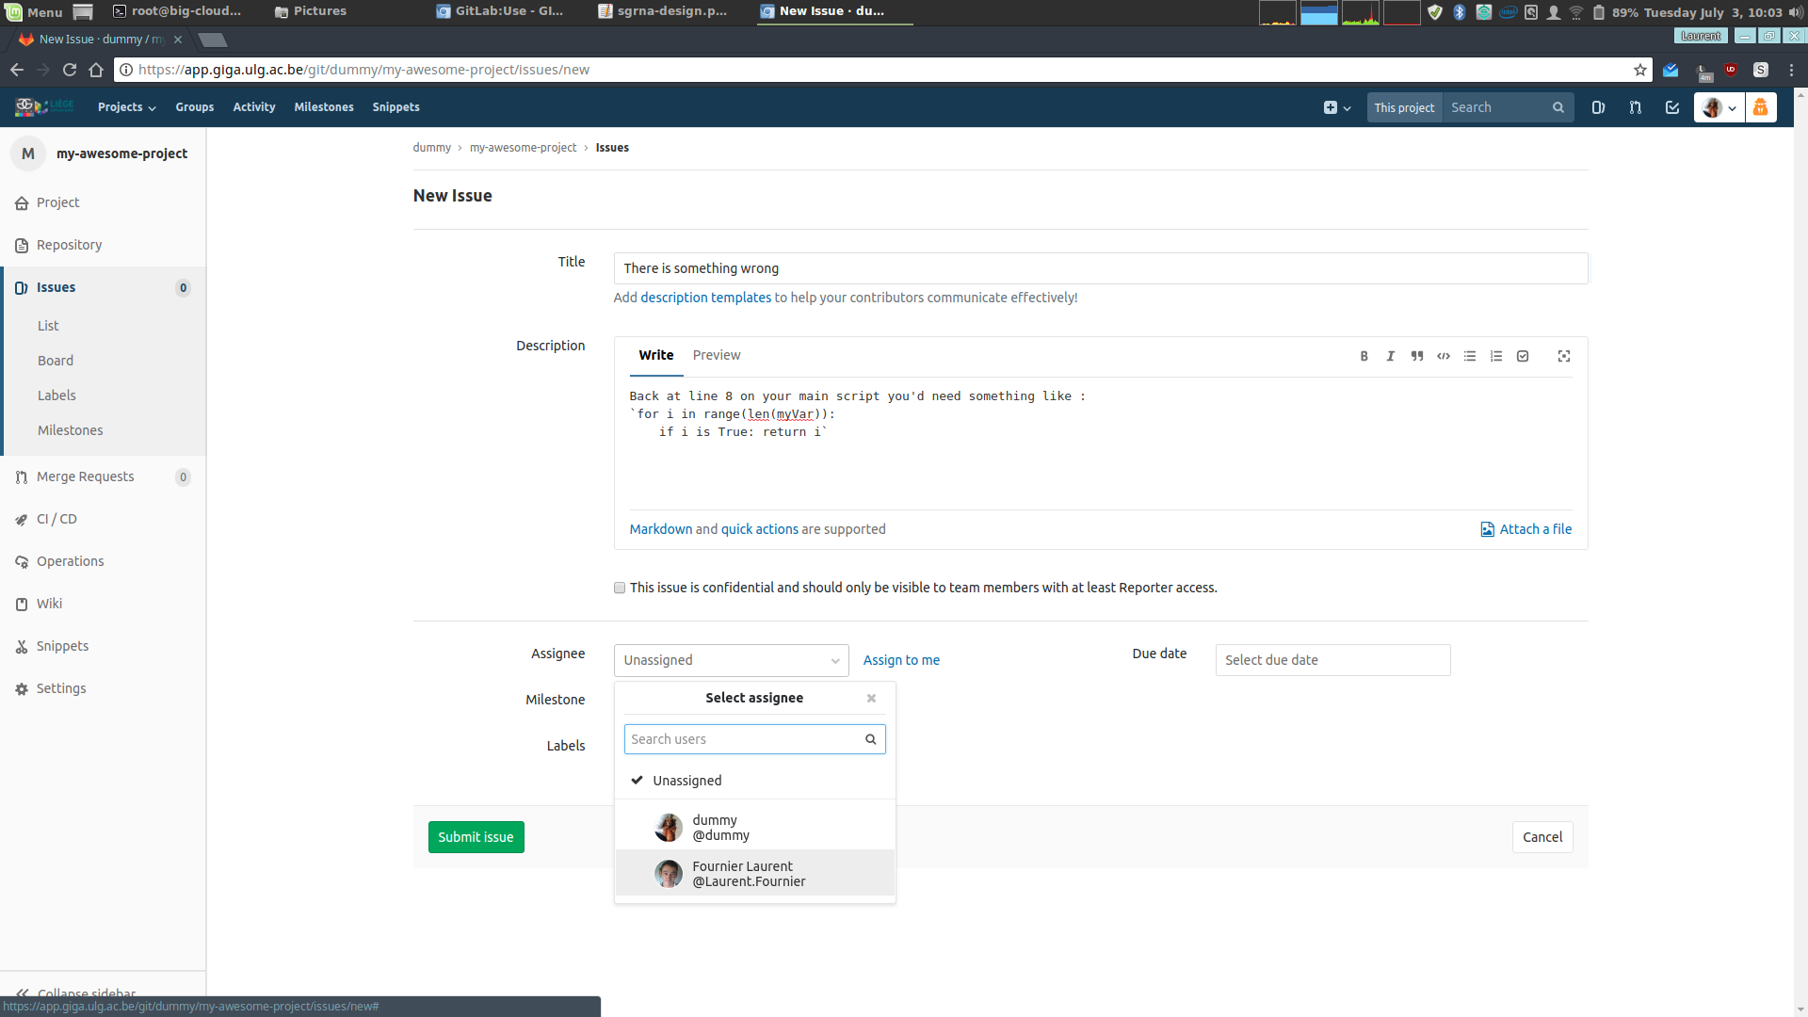1808x1017 pixels.
Task: Click the This project search scope
Action: pyautogui.click(x=1404, y=107)
